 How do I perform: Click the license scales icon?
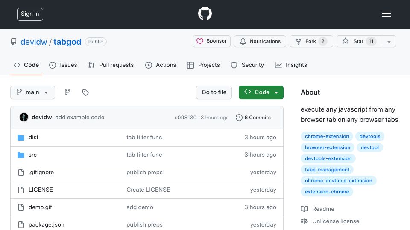click(304, 221)
